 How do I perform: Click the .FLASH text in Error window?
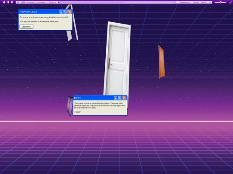[x=78, y=112]
